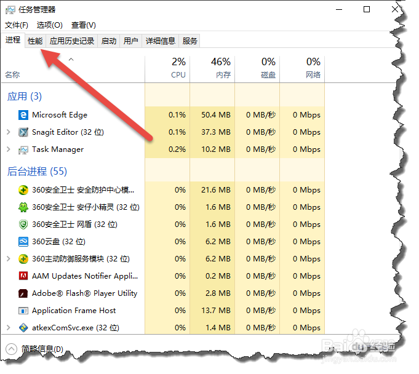Click the 37.3 MB memory value
The image size is (419, 374).
(216, 132)
